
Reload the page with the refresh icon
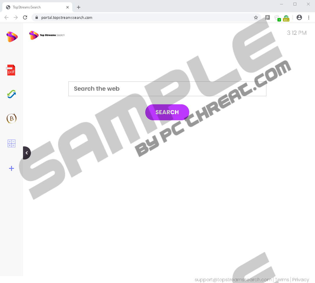[25, 17]
